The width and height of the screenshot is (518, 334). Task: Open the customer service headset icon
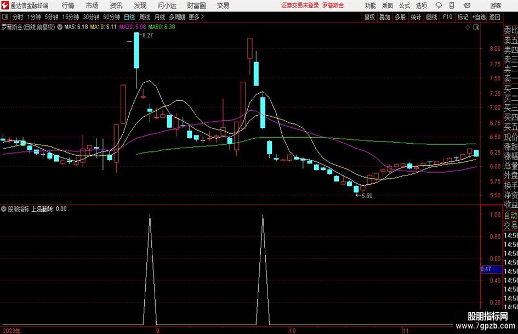439,5
